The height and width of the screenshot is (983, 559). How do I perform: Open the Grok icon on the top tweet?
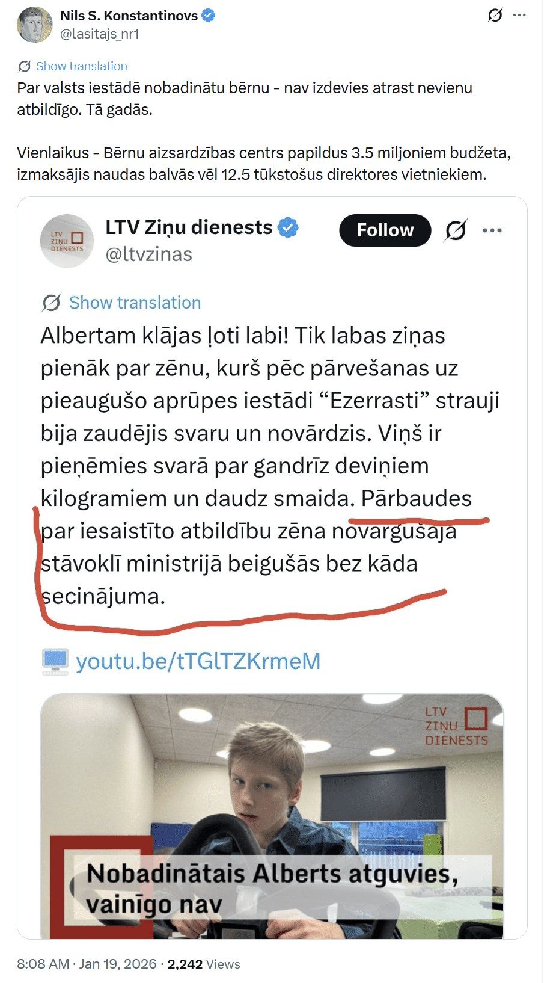coord(495,15)
